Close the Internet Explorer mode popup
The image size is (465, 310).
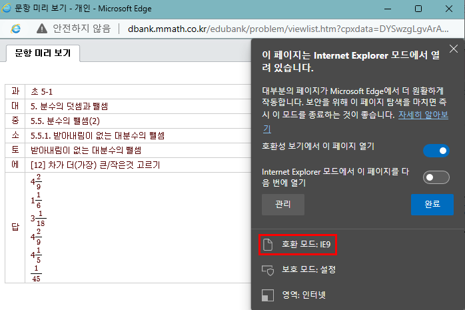(454, 49)
